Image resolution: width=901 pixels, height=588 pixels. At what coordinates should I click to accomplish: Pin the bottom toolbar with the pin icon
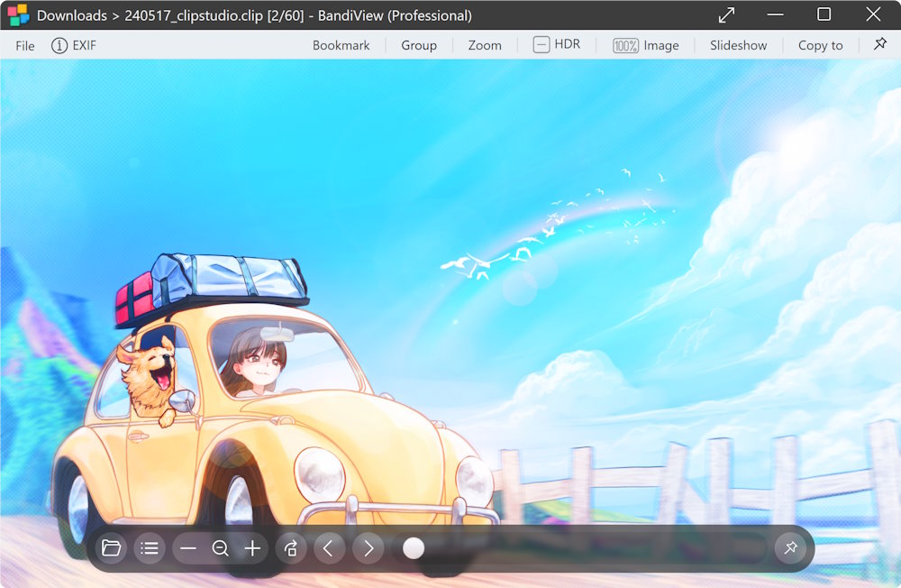click(791, 548)
